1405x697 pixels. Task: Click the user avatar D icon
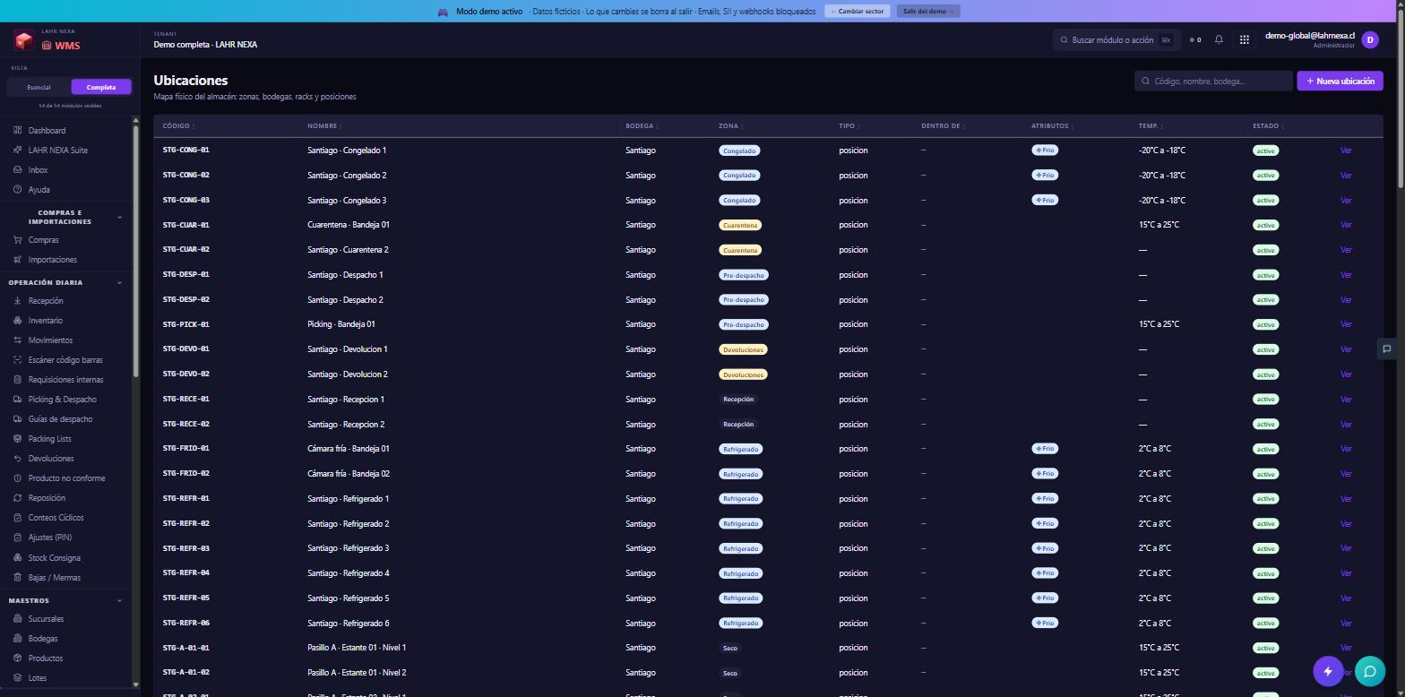coord(1369,39)
